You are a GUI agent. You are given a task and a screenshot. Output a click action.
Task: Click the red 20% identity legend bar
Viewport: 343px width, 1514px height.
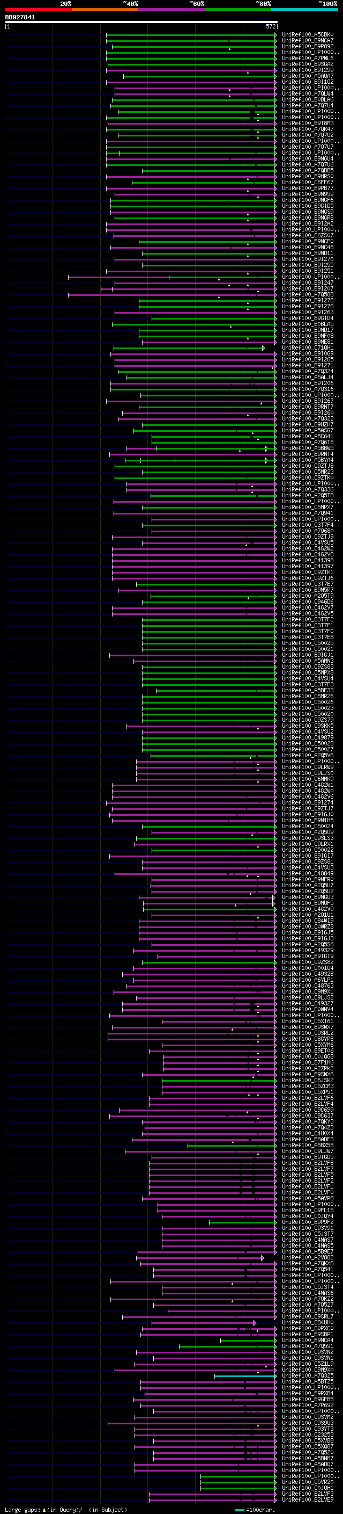pyautogui.click(x=38, y=10)
